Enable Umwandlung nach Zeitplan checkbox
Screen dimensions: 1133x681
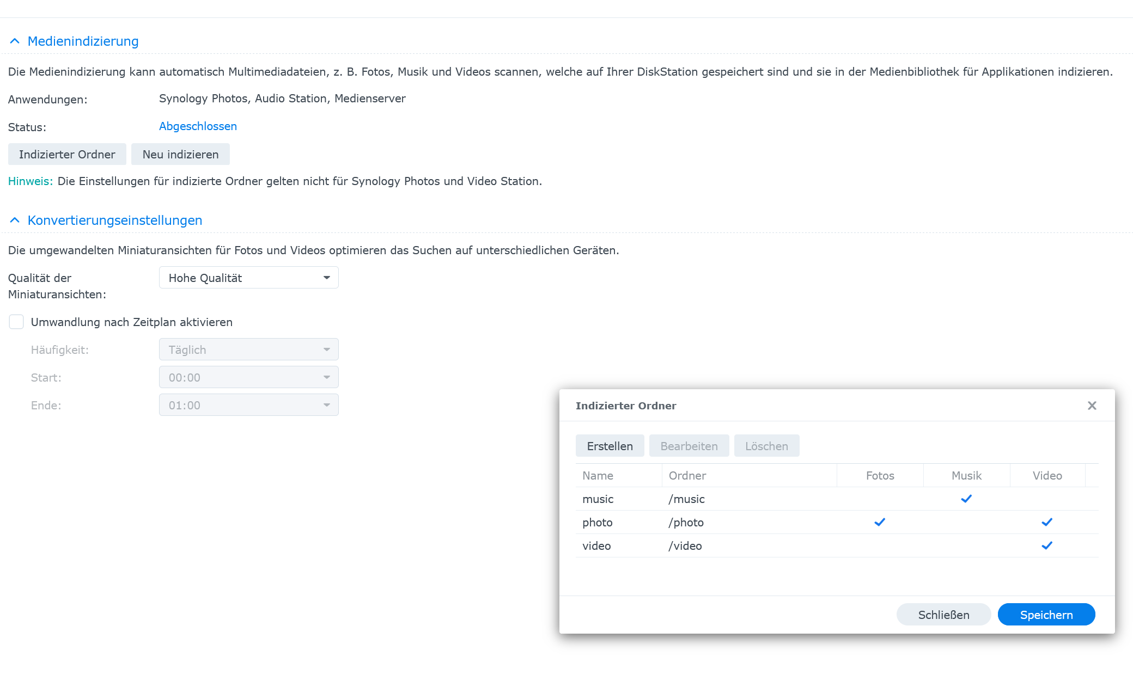pyautogui.click(x=16, y=322)
